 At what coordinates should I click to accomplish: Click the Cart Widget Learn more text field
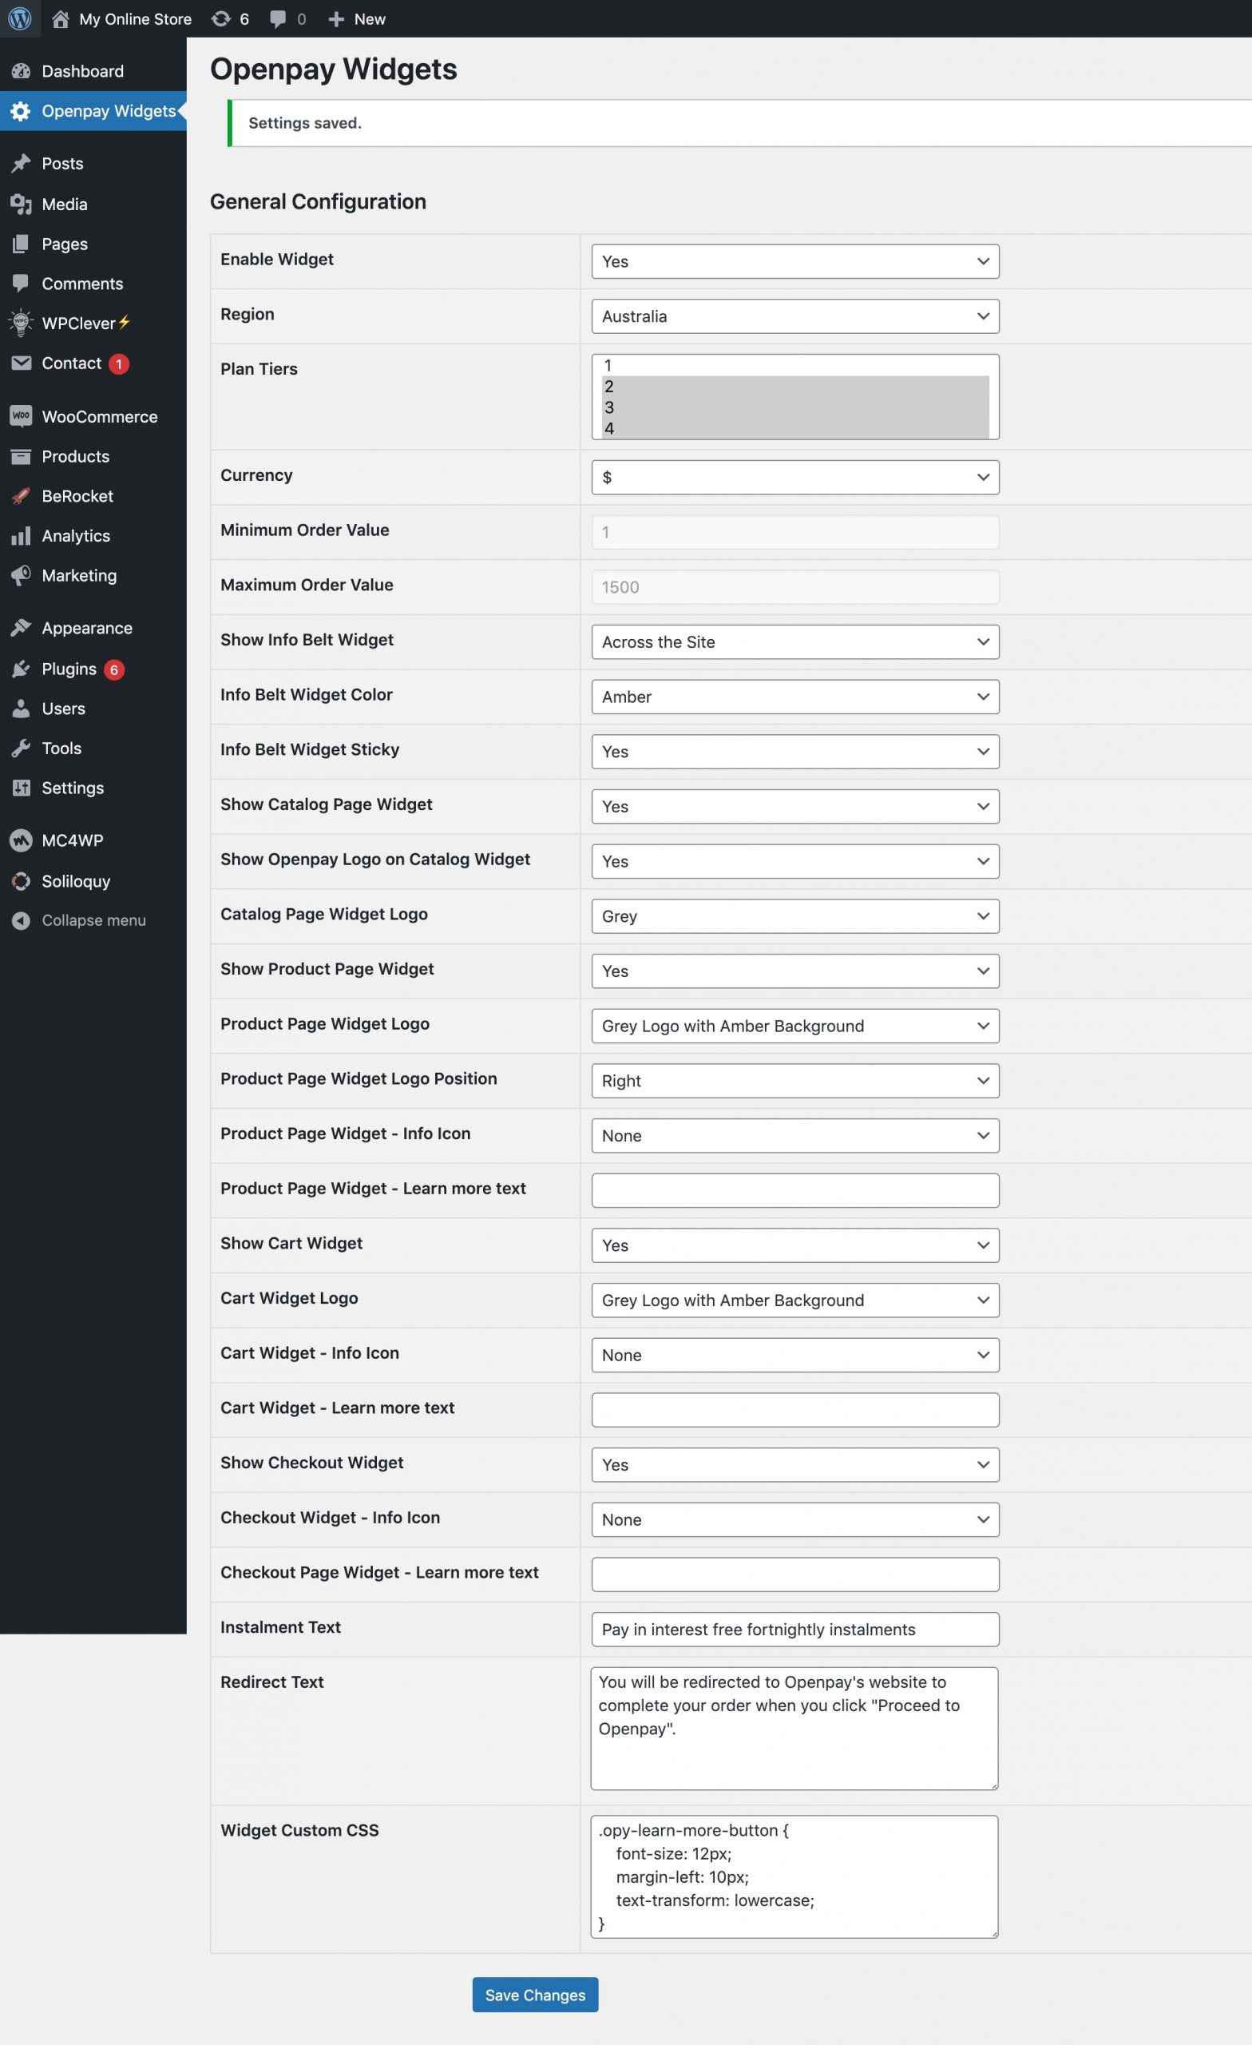pos(794,1410)
